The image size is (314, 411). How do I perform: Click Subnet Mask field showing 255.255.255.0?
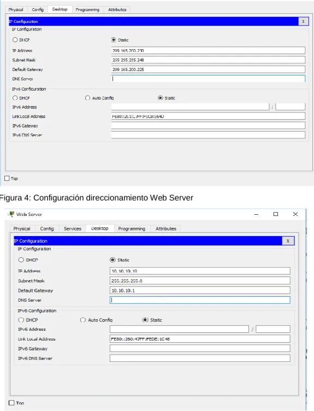tap(200, 280)
